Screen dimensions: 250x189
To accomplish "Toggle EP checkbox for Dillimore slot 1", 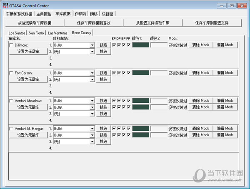I will point(114,45).
